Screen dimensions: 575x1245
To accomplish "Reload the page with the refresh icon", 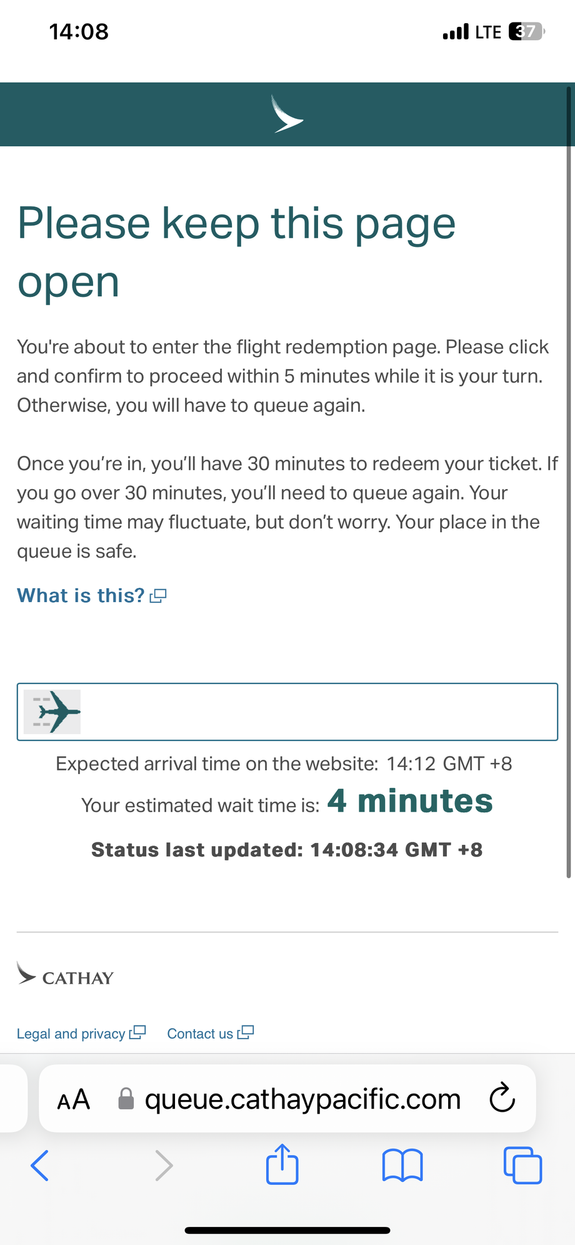I will click(502, 1099).
